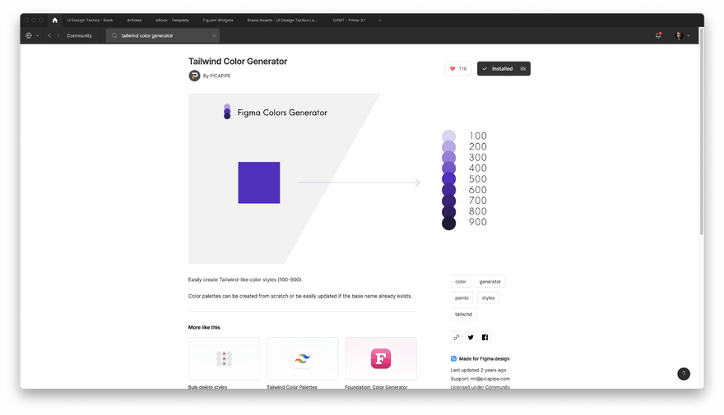Switch to eBook - Template tab

coord(172,21)
